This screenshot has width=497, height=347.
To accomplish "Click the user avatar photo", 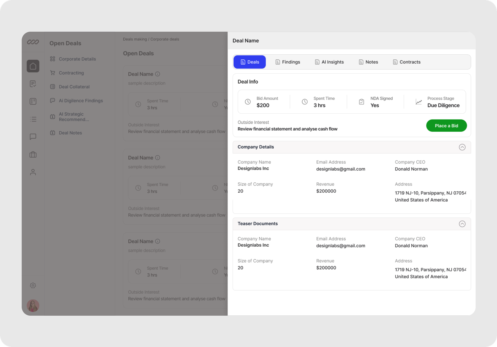I will pos(33,306).
